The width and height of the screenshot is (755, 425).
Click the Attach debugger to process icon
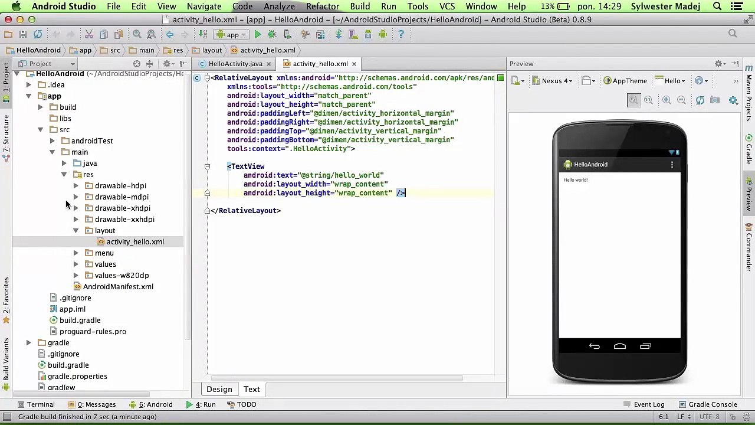point(287,34)
